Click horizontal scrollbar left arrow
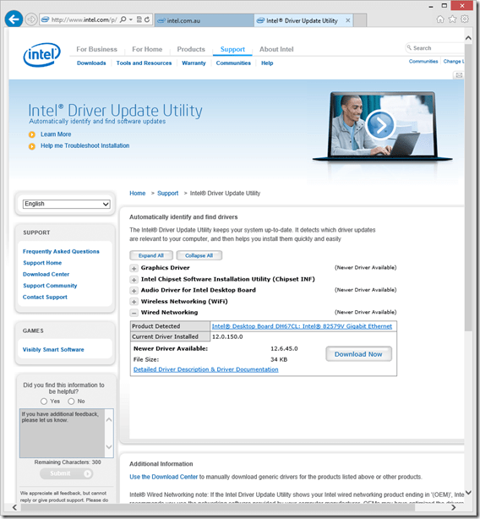 click(x=14, y=507)
